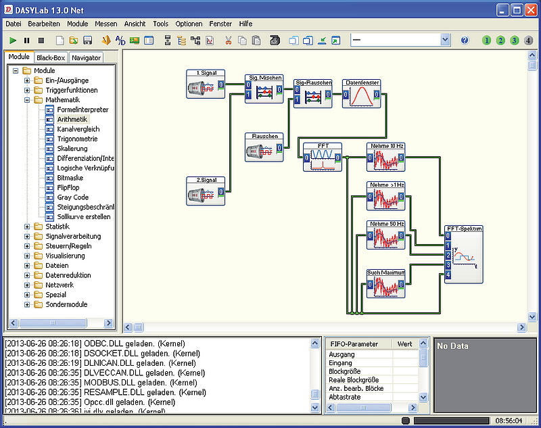Switch to layout window 4
The width and height of the screenshot is (541, 428).
coord(528,41)
